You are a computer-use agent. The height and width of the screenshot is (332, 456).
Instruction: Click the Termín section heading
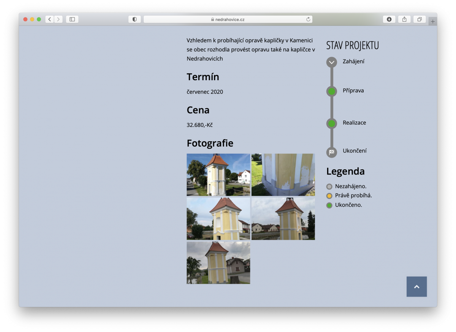point(203,77)
